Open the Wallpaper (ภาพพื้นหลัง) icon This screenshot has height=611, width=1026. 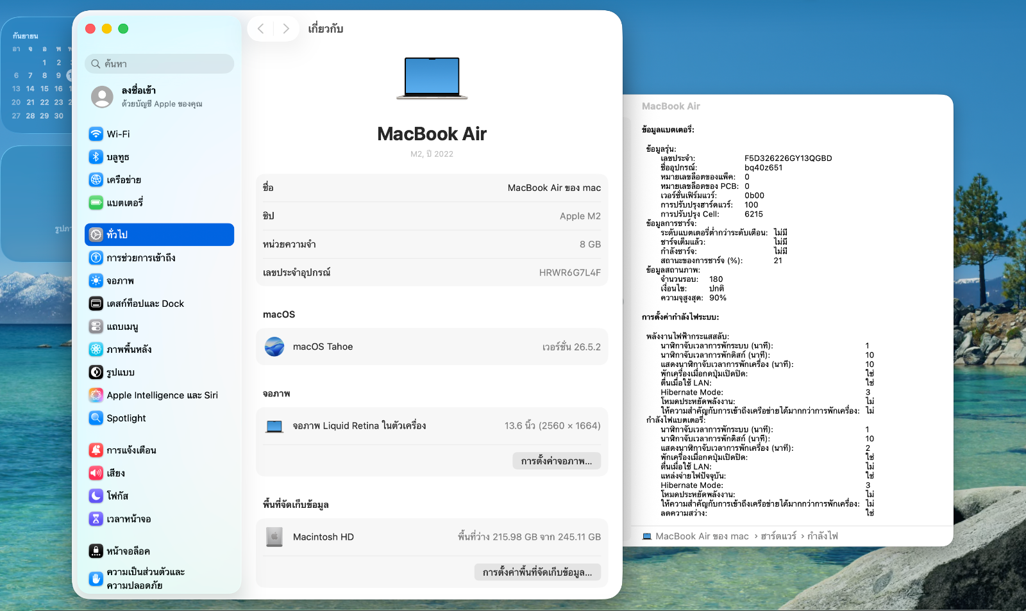click(96, 349)
